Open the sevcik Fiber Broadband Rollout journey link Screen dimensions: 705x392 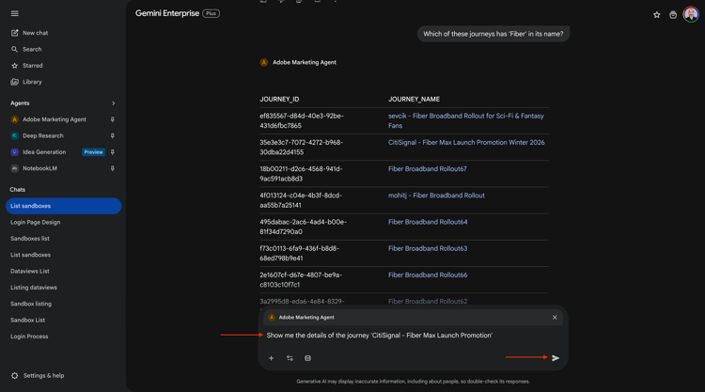[x=466, y=120]
